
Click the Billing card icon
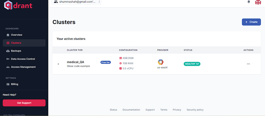(x=8, y=84)
